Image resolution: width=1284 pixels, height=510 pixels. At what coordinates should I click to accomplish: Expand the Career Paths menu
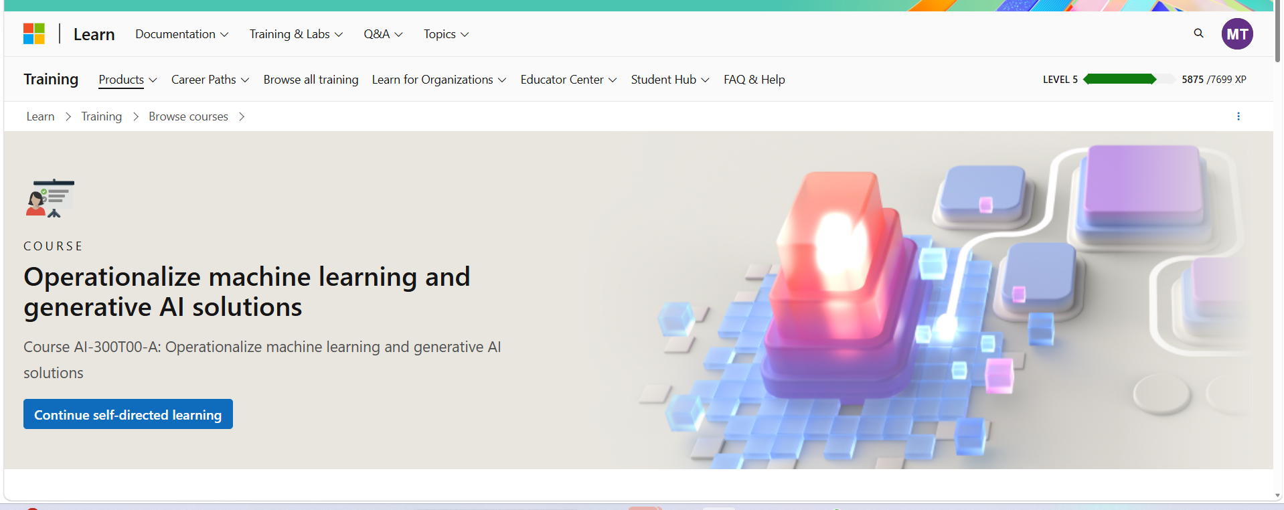[x=210, y=80]
